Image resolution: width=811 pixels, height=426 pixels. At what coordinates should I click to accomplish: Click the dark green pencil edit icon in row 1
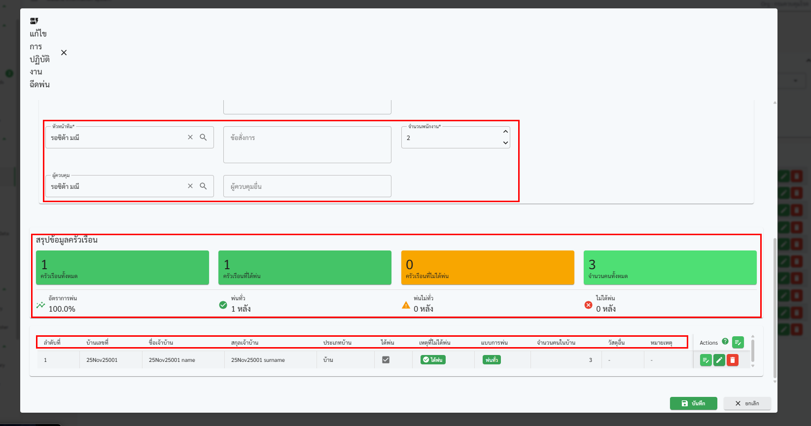[719, 360]
